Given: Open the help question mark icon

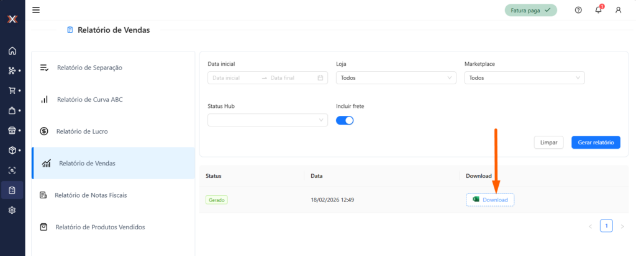Looking at the screenshot, I should pos(578,10).
